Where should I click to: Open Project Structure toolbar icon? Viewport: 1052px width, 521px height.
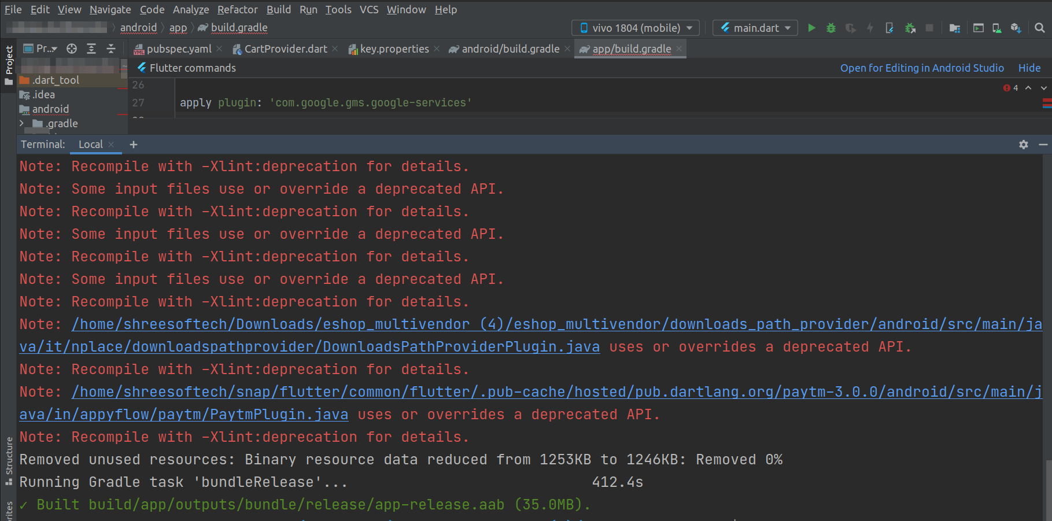(x=955, y=28)
